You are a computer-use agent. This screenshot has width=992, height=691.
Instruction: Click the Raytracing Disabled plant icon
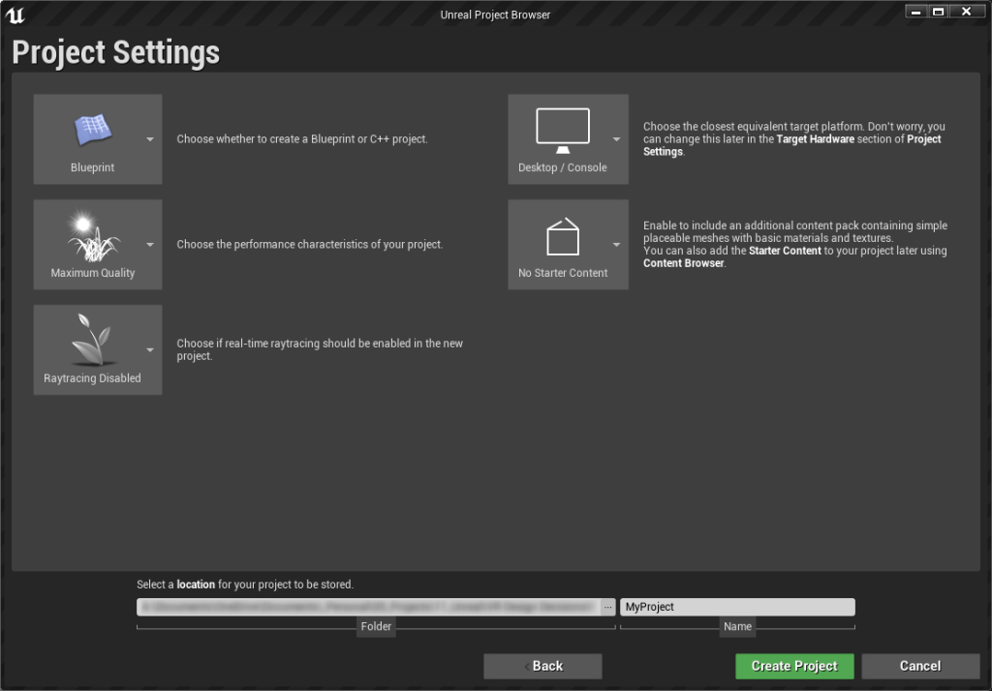(92, 342)
